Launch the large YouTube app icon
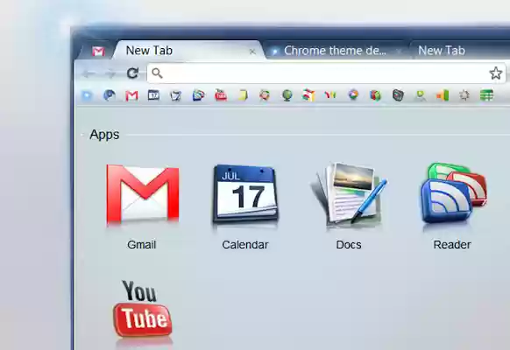Viewport: 510px width, 350px height. (142, 309)
